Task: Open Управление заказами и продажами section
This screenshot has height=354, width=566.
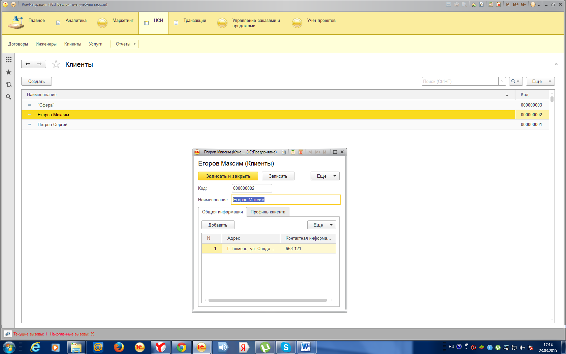Action: point(249,23)
